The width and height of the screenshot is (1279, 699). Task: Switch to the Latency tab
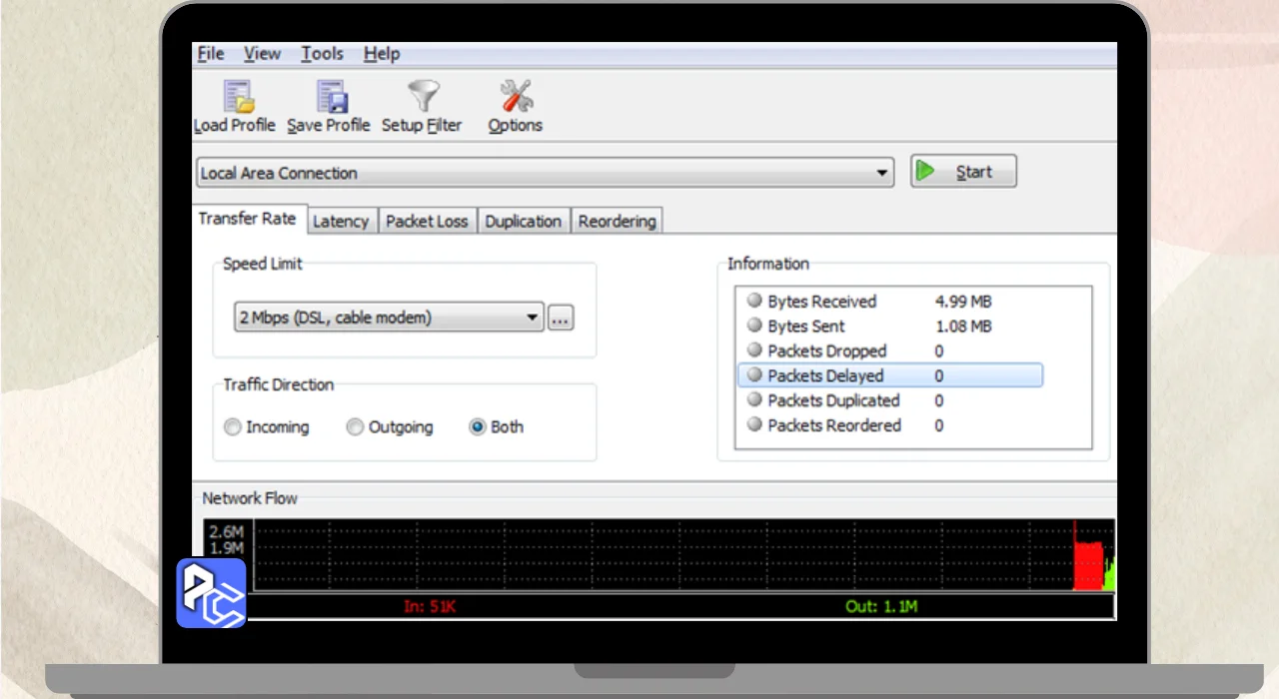tap(341, 222)
